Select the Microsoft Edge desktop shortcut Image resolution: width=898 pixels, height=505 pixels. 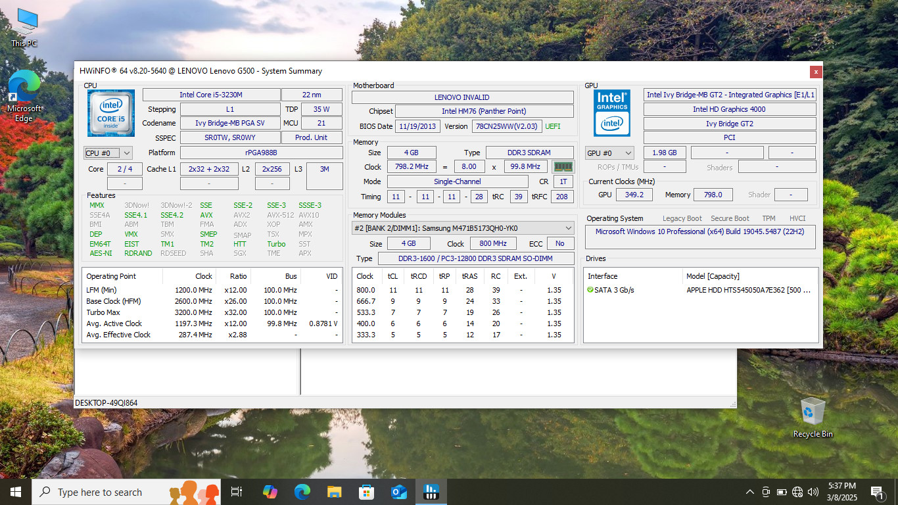pyautogui.click(x=24, y=96)
